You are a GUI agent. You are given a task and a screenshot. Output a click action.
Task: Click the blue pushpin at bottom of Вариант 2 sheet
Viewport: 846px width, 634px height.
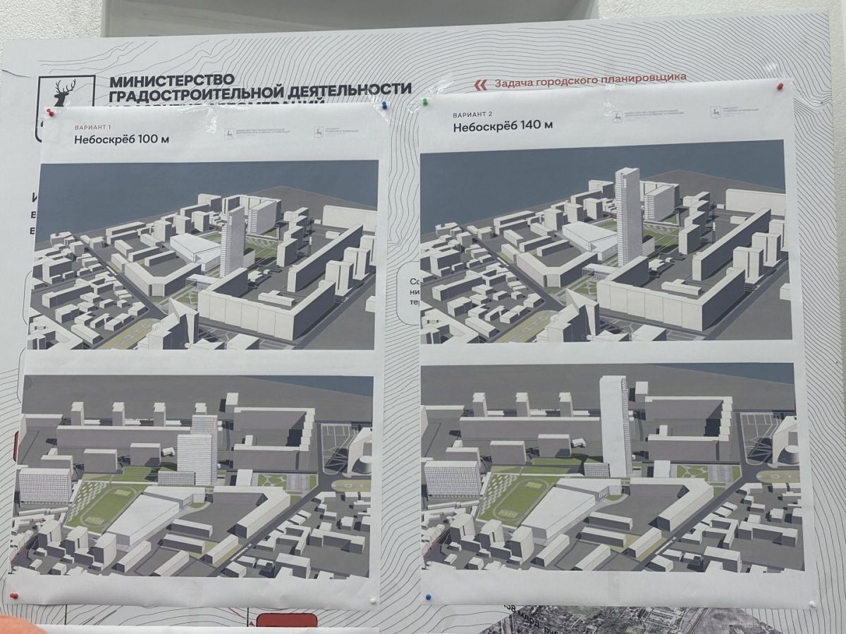pos(427,597)
